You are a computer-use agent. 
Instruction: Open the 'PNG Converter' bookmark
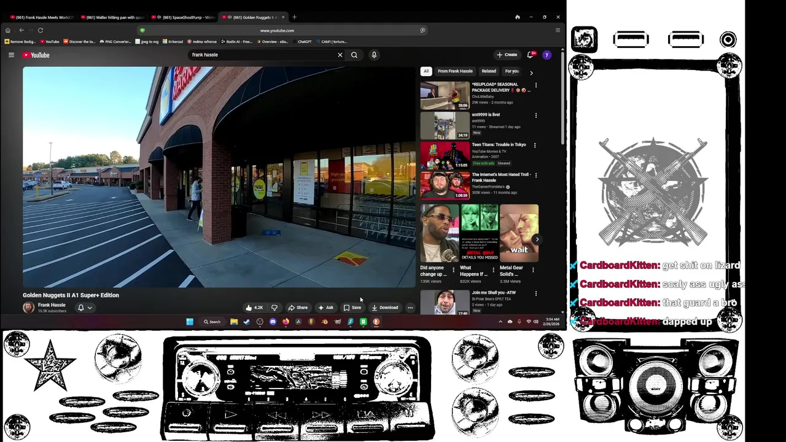(x=115, y=42)
